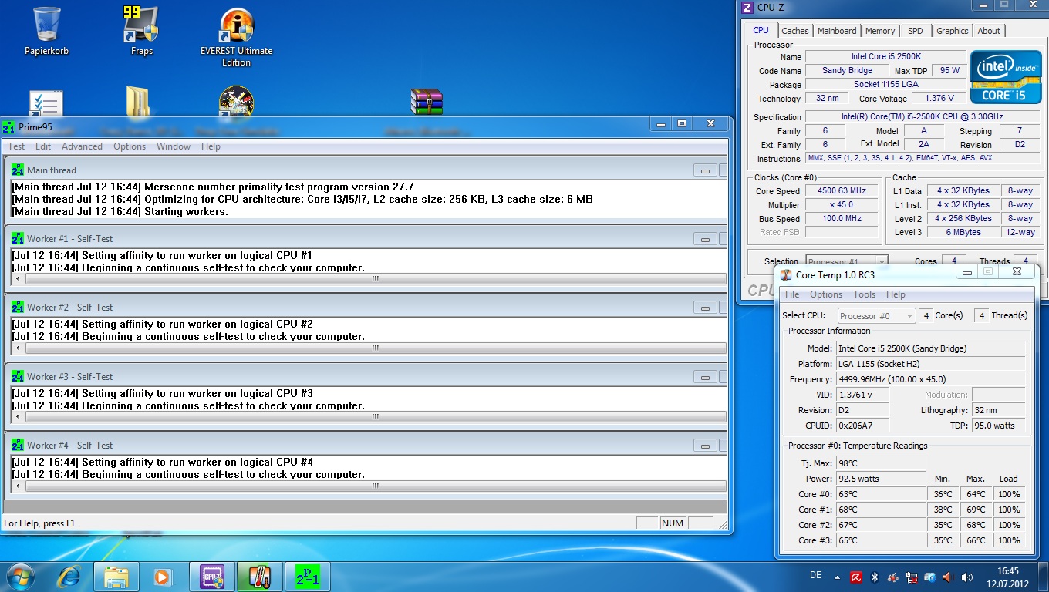Click the CPU-Z title bar icon
Viewport: 1049px width, 592px height.
pyautogui.click(x=747, y=8)
